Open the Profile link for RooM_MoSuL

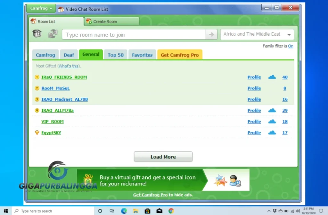[x=254, y=88]
